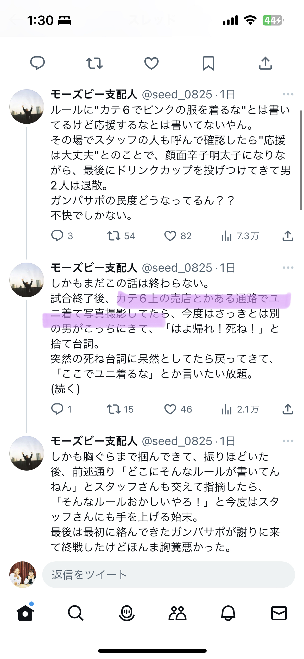Tap the retweet icon in top action bar

(x=94, y=63)
